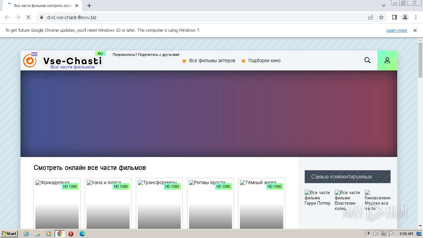Viewport: 423px width, 238px height.
Task: Click 'Смотреть онлайн все части фильмов' heading
Action: [x=90, y=168]
